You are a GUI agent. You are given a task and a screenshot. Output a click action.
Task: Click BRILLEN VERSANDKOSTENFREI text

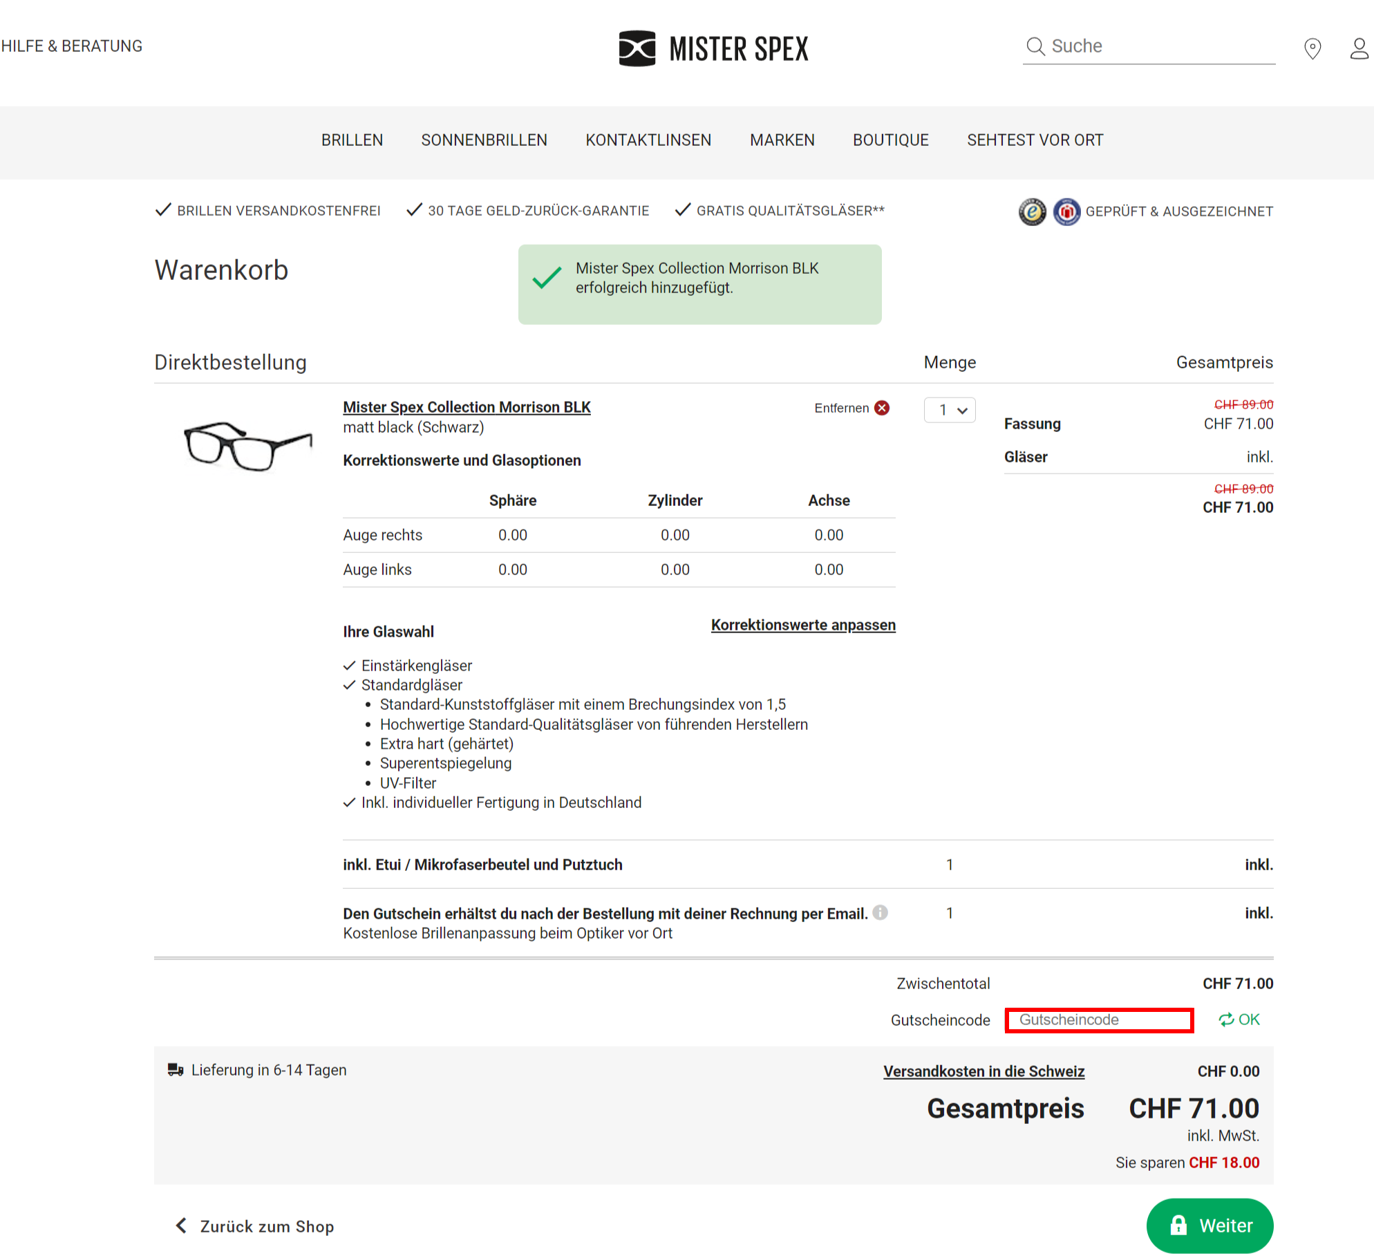tap(279, 211)
